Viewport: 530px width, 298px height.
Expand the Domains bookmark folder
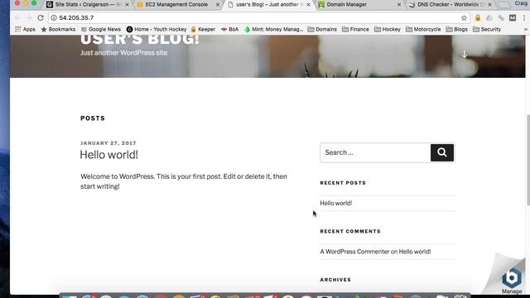[322, 30]
